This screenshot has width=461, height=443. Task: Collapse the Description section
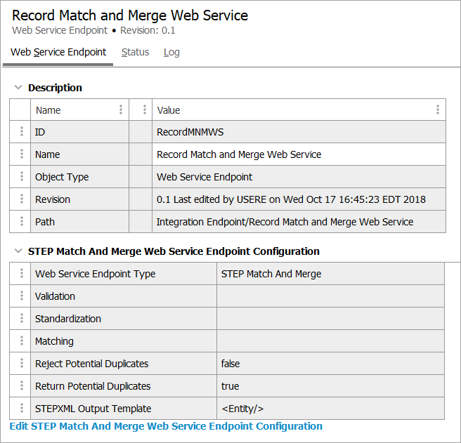tap(18, 88)
